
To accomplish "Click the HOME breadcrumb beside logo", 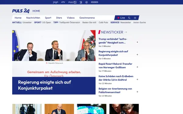I will [36, 11].
